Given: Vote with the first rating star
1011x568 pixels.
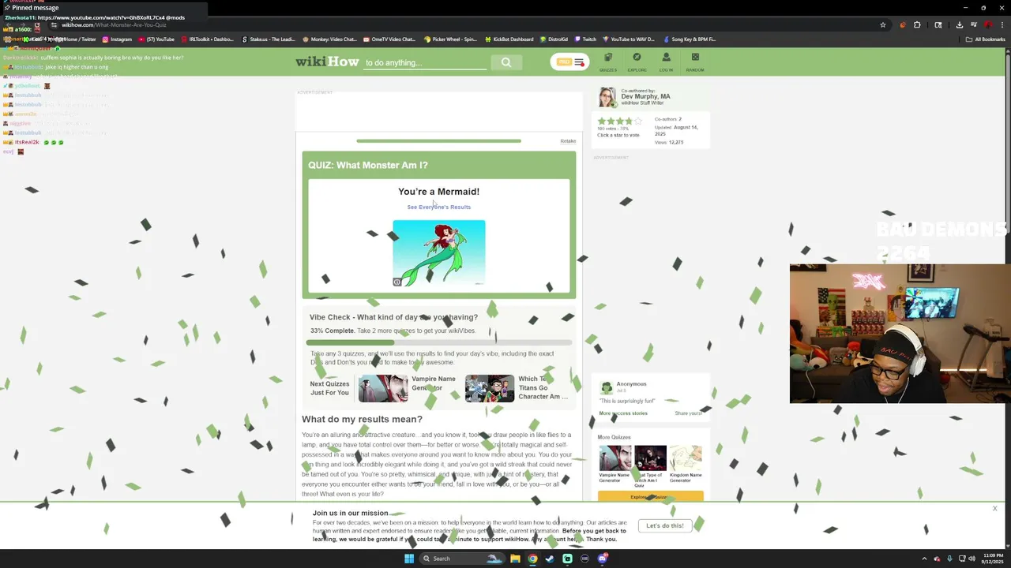Looking at the screenshot, I should point(601,121).
